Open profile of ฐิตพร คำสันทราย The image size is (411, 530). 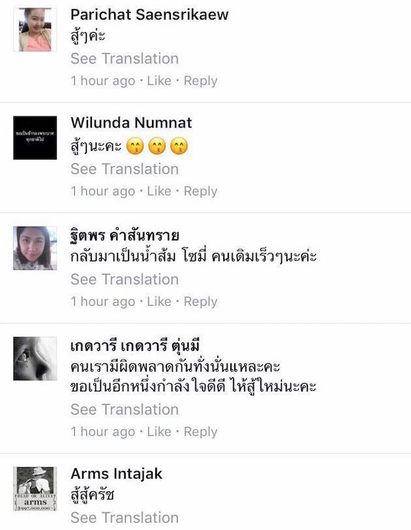click(x=125, y=235)
